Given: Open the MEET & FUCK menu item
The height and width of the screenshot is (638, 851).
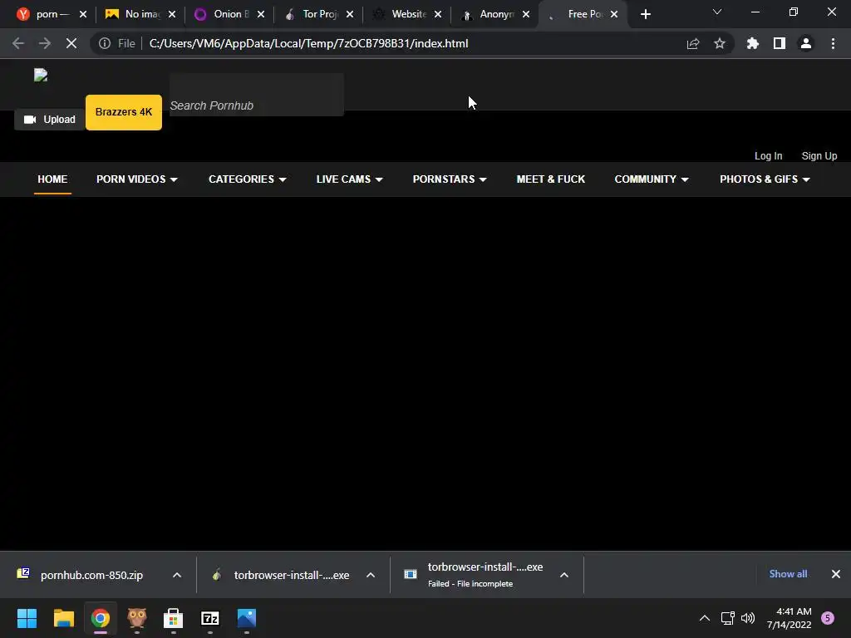Looking at the screenshot, I should (550, 179).
